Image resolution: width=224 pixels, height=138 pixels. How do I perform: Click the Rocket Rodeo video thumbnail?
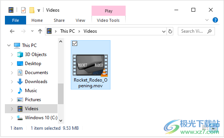coord(90,65)
